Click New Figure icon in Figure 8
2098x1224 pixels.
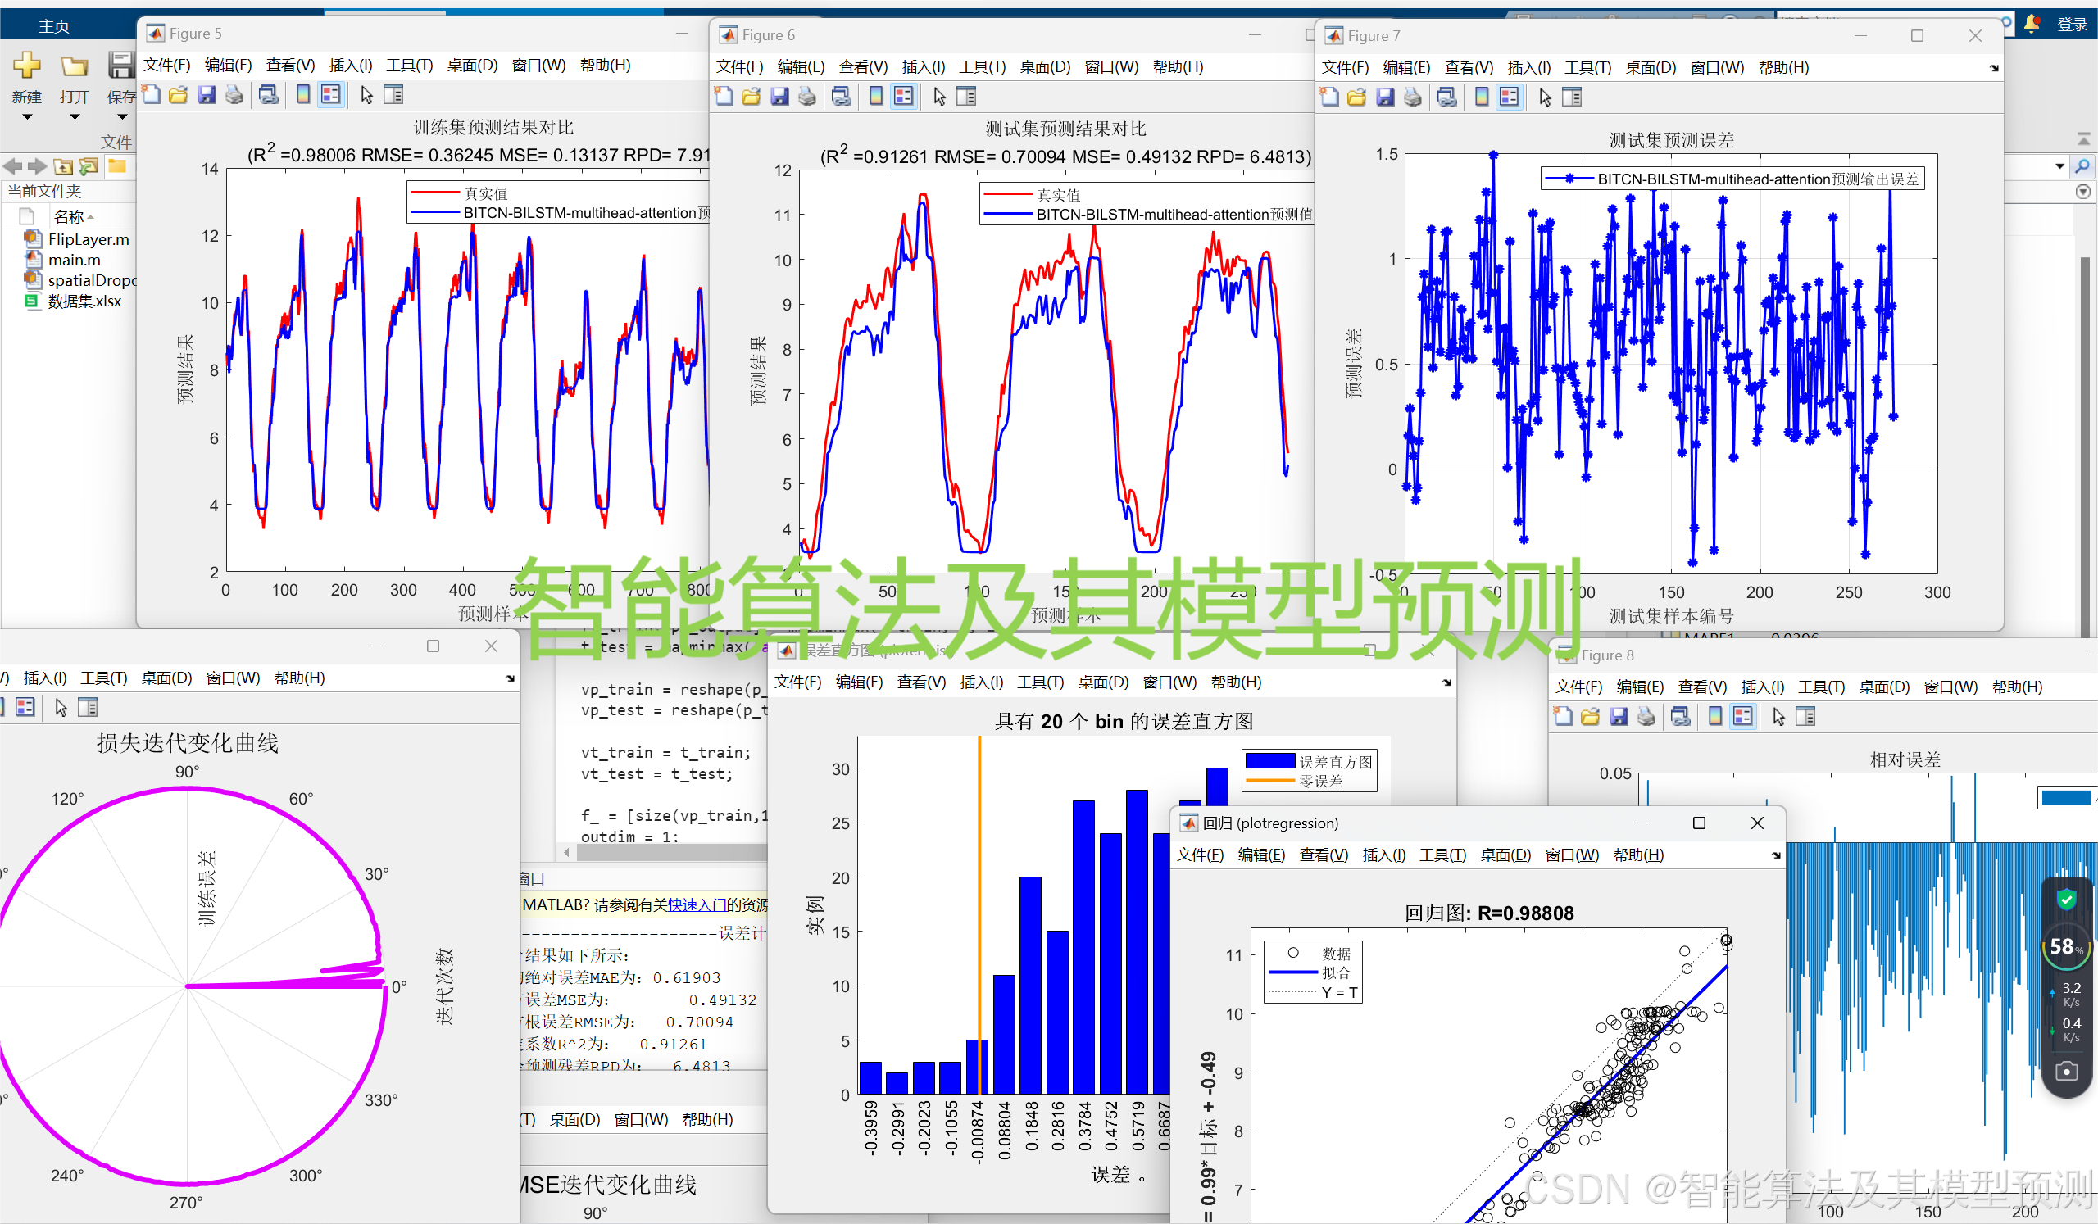point(1563,716)
